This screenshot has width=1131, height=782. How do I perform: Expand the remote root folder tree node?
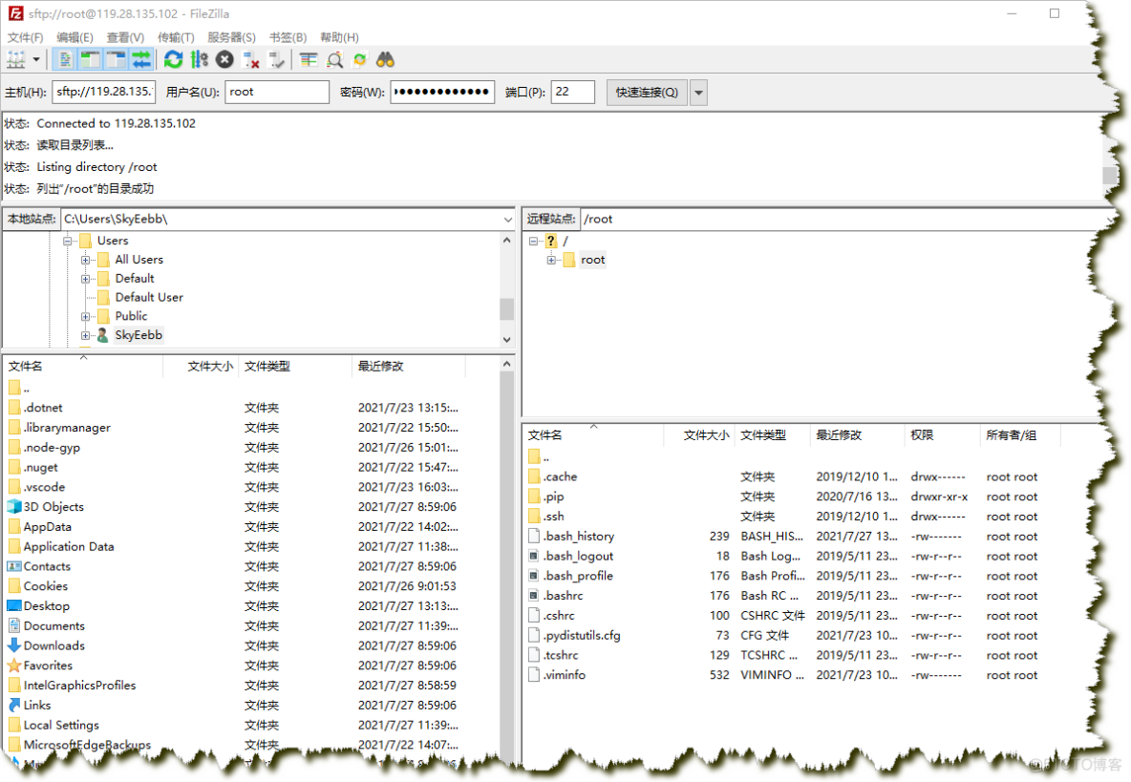pos(552,260)
